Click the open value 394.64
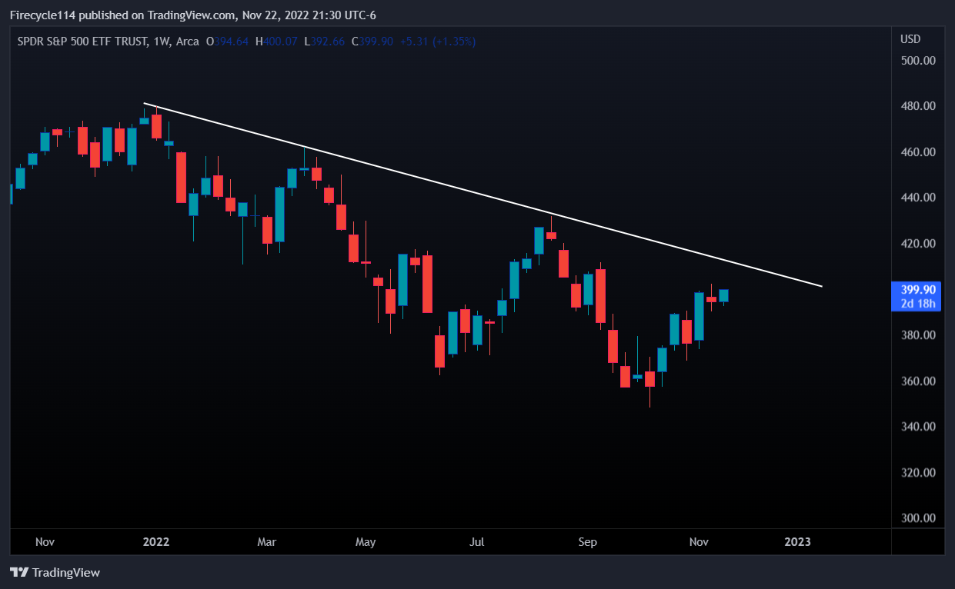The image size is (955, 589). (231, 42)
